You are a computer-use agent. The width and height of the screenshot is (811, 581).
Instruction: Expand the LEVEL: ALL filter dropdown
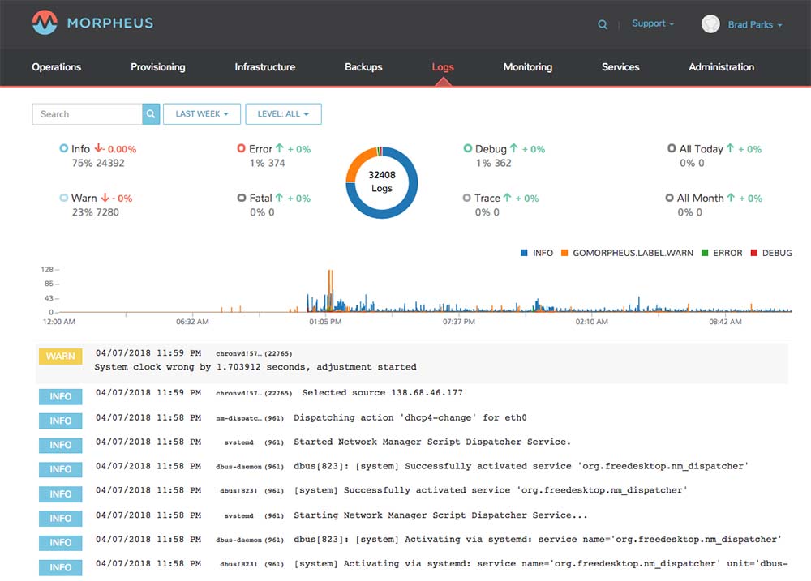pyautogui.click(x=283, y=113)
